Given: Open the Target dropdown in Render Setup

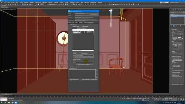Looking at the screenshot, I should (x=82, y=14).
